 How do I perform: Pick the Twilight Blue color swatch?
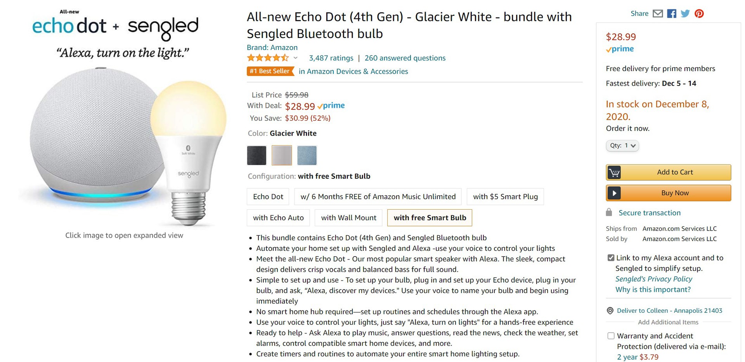(x=307, y=155)
